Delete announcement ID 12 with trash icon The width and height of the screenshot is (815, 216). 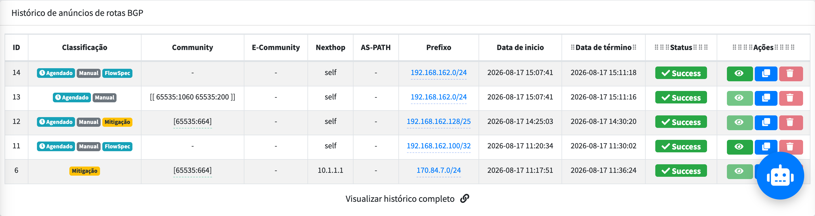[791, 122]
